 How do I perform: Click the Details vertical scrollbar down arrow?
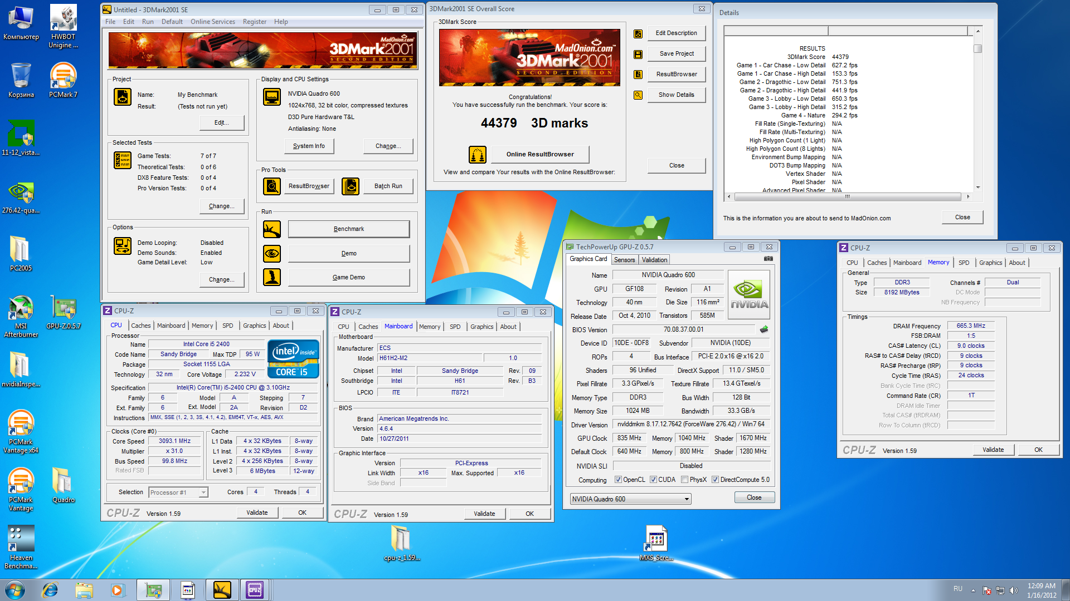click(x=977, y=188)
